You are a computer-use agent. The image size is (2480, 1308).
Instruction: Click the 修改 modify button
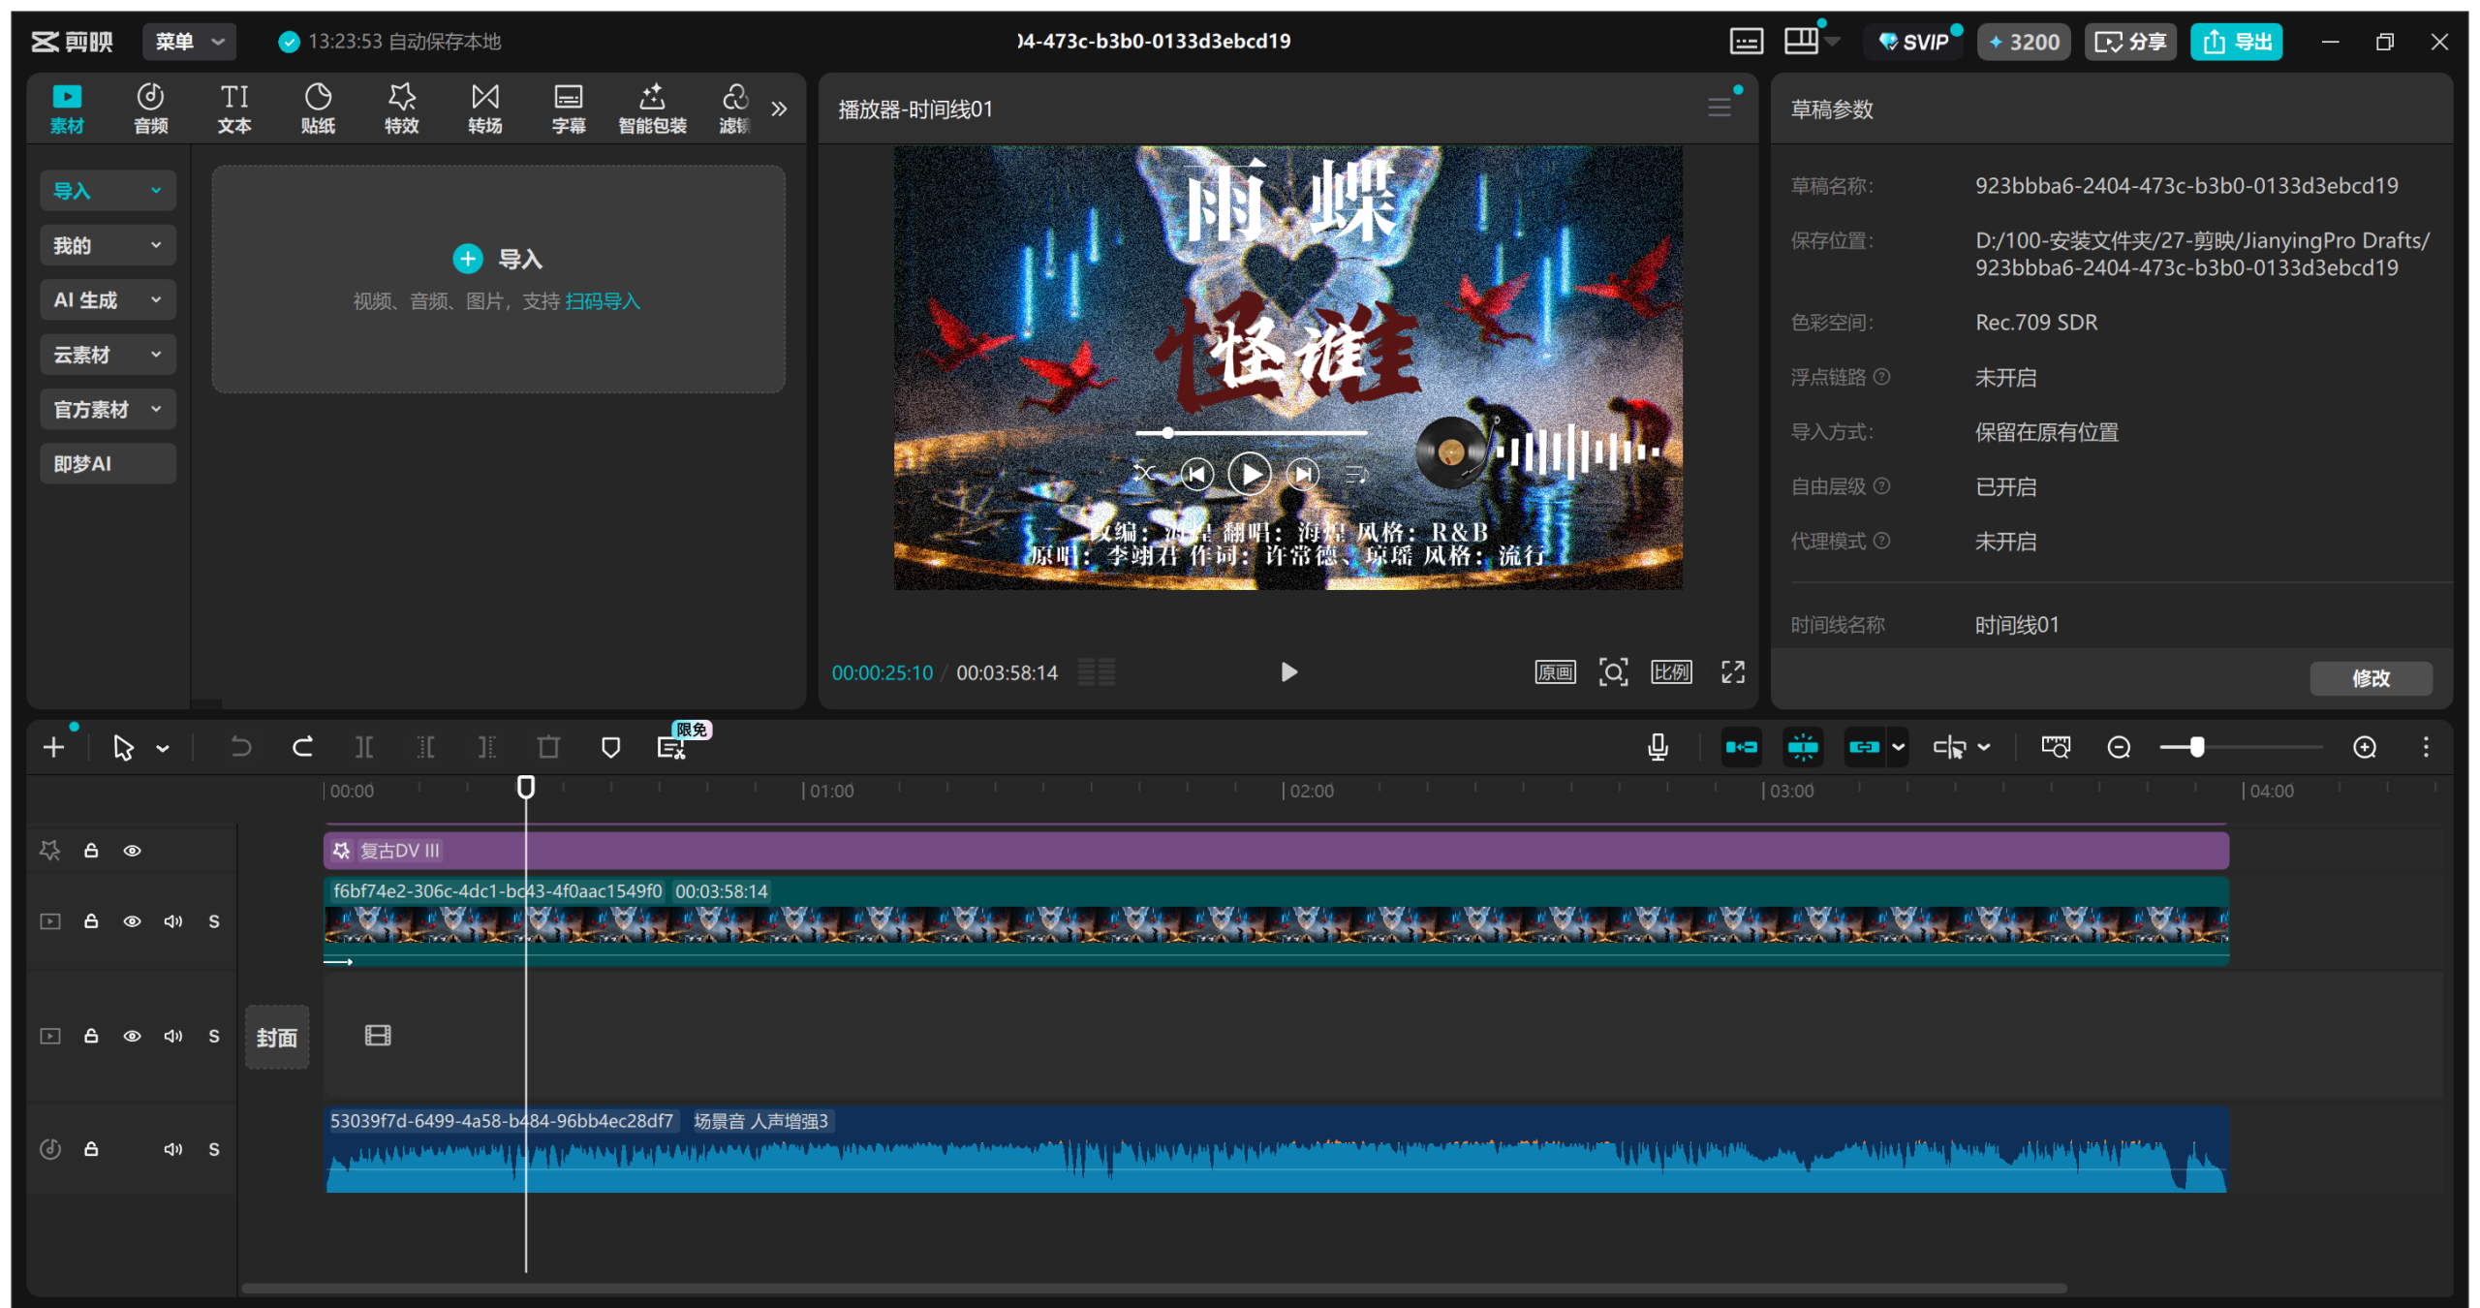coord(2370,678)
